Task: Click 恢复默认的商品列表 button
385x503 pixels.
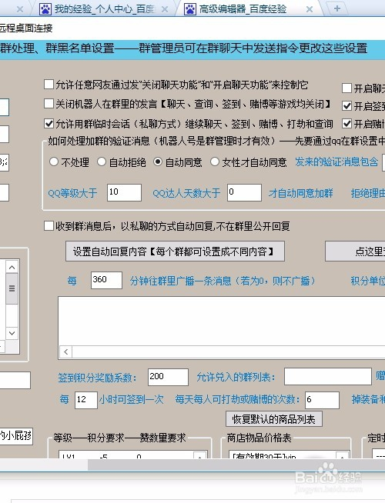Action: [274, 419]
